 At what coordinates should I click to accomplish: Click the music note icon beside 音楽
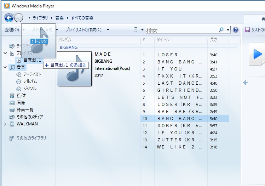pyautogui.click(x=12, y=67)
